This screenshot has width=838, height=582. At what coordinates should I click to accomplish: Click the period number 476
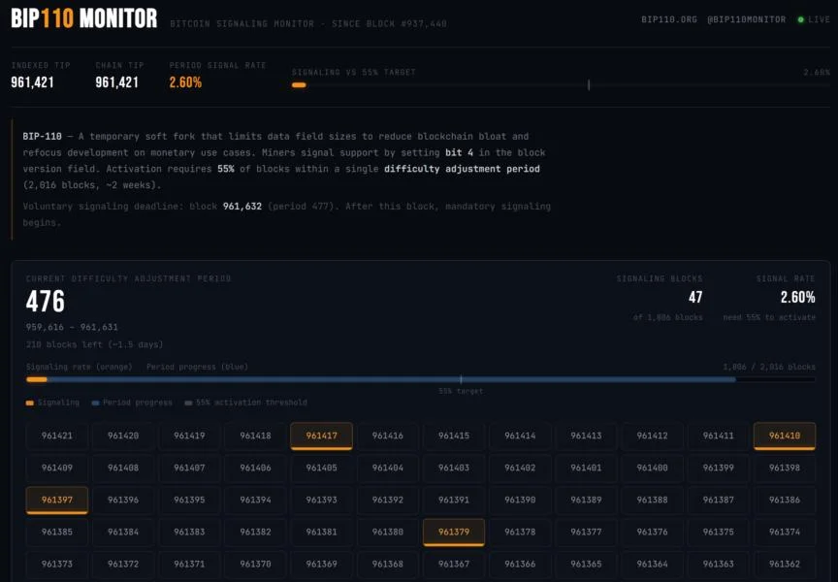click(46, 302)
